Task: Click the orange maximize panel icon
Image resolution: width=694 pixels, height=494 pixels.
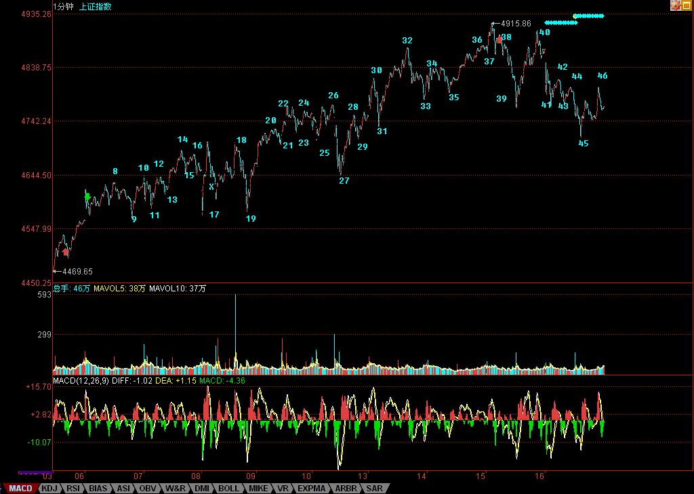Action: [x=687, y=5]
